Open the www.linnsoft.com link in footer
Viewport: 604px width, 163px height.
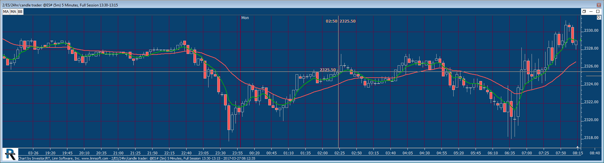tap(95, 158)
